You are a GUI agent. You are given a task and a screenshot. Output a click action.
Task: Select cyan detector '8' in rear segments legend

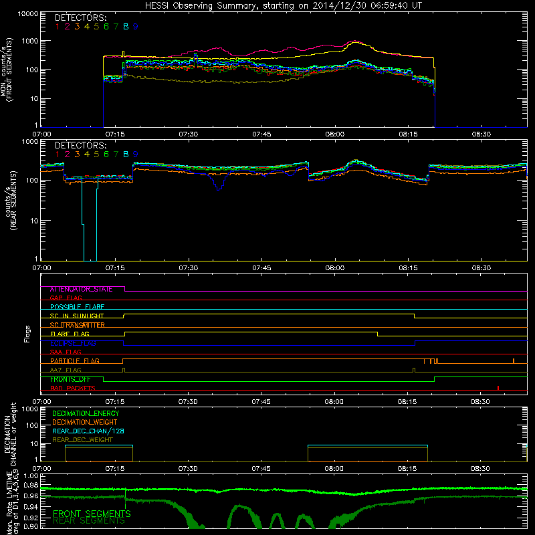click(126, 154)
